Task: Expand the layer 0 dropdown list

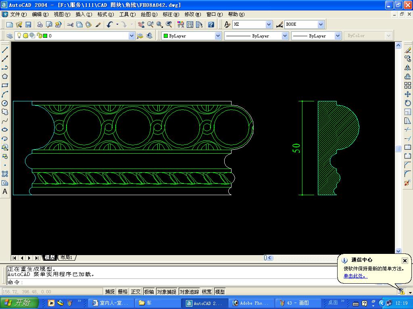Action: [x=131, y=36]
